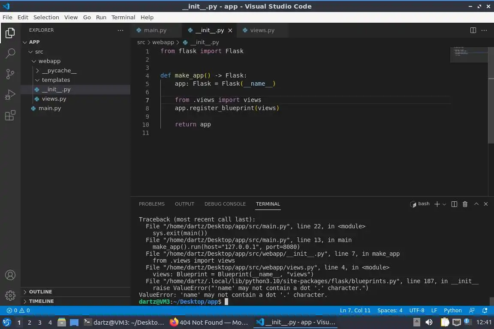Image resolution: width=494 pixels, height=329 pixels.
Task: Collapse the templates folder
Action: [x=37, y=80]
